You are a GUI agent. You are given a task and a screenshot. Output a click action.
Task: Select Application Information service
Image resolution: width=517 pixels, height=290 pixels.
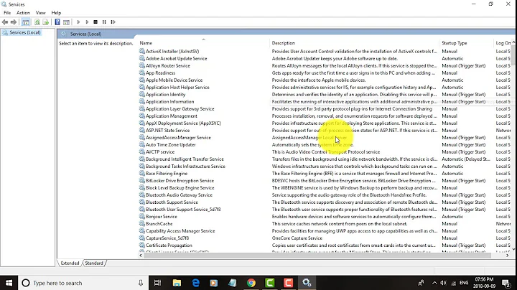click(x=169, y=102)
